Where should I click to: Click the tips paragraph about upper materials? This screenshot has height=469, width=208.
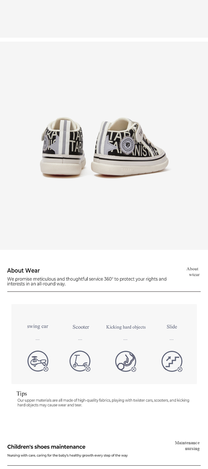(103, 403)
